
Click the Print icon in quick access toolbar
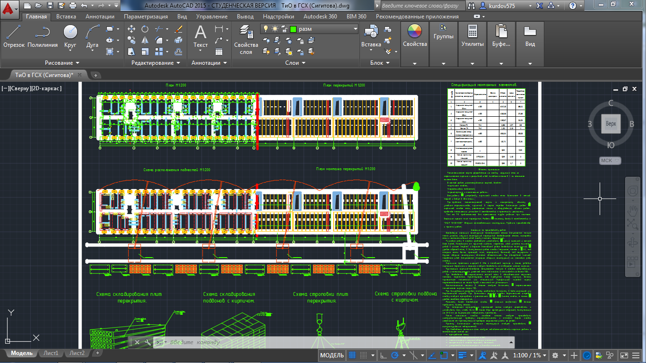(72, 6)
